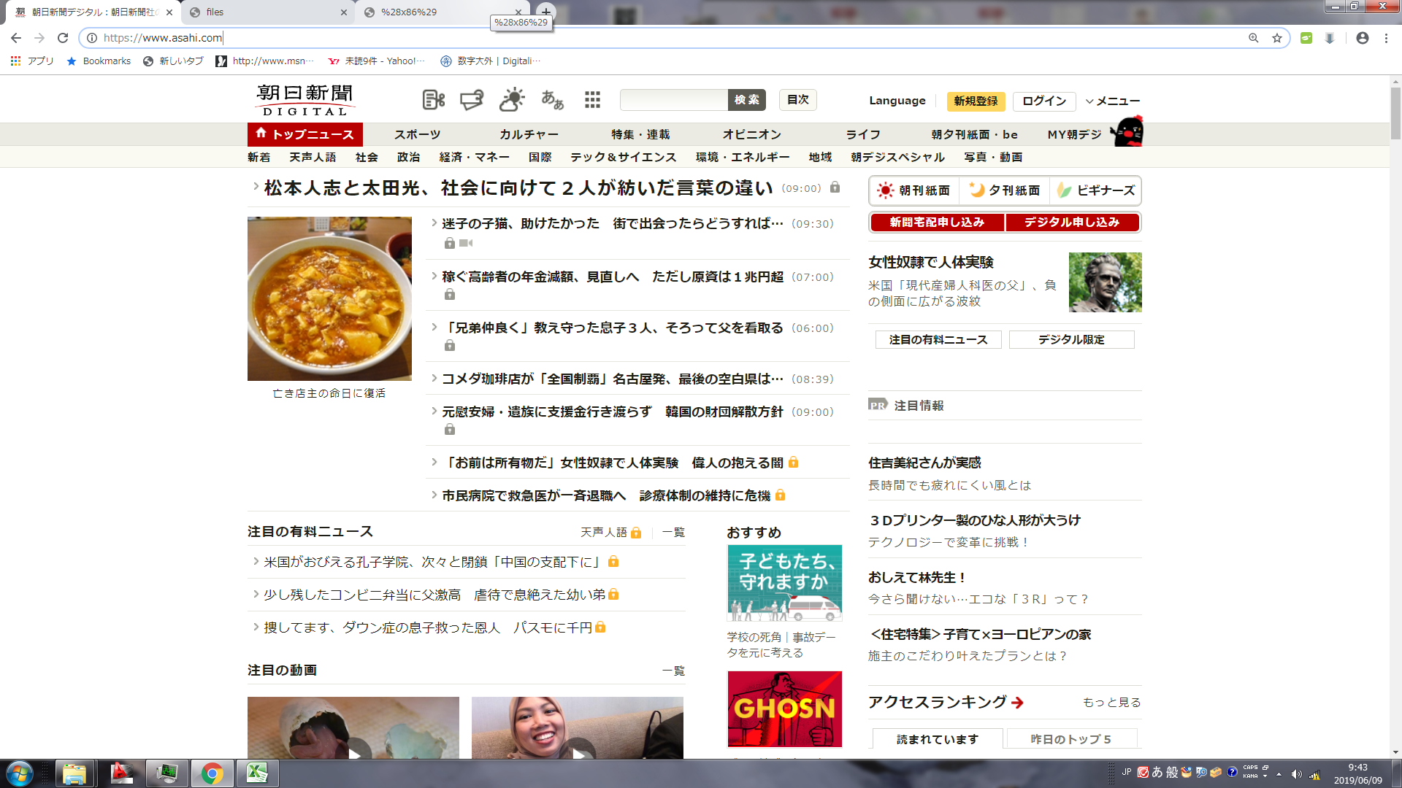This screenshot has width=1402, height=788.
Task: Open 米国がおびえる孔子学院 article
Action: [x=434, y=562]
